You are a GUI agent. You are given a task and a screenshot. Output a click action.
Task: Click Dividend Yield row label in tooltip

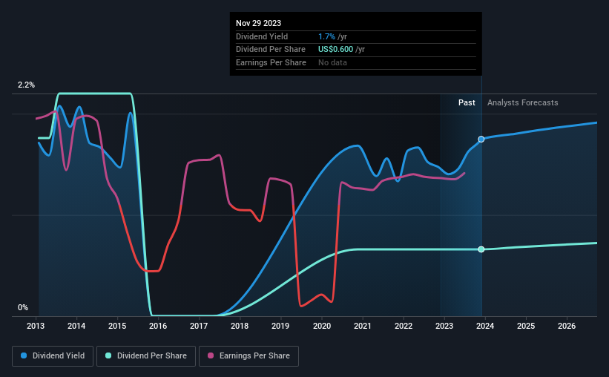tap(262, 36)
